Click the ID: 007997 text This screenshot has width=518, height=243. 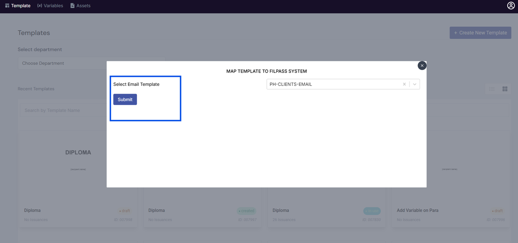(x=247, y=220)
